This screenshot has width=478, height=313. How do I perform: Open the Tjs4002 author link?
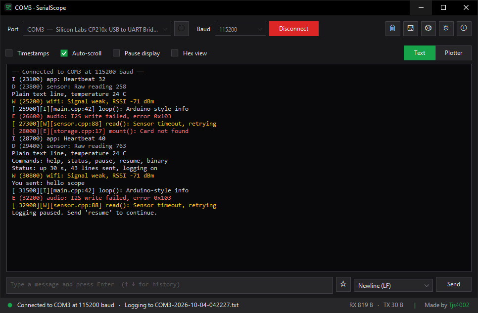pos(459,305)
